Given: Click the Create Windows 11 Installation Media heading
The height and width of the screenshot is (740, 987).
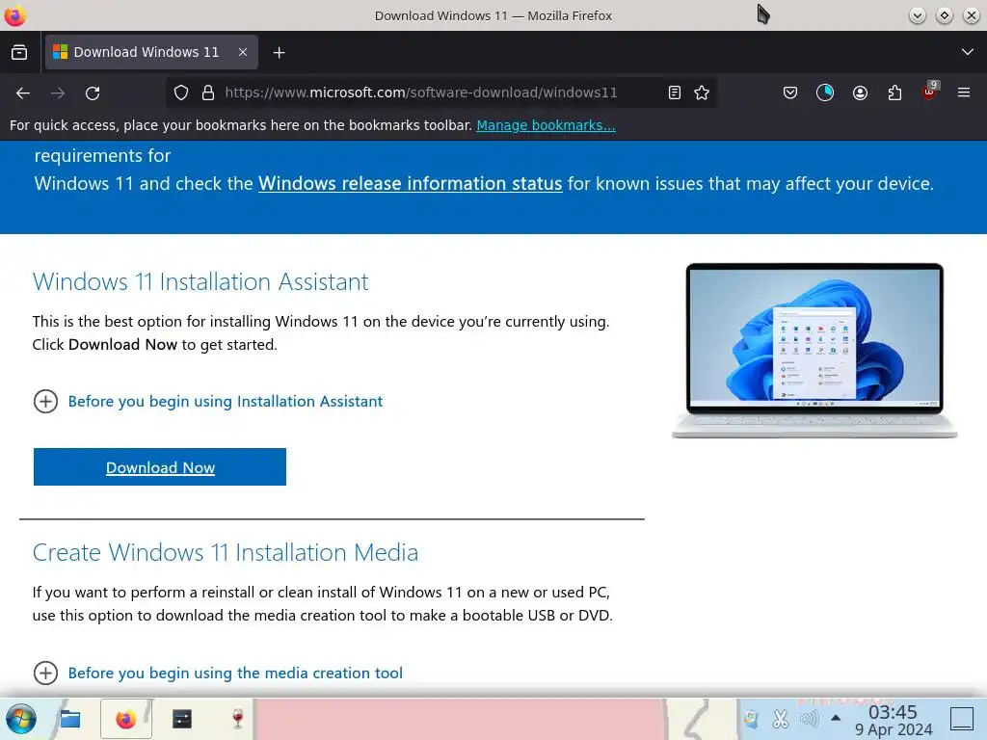Looking at the screenshot, I should pyautogui.click(x=226, y=552).
